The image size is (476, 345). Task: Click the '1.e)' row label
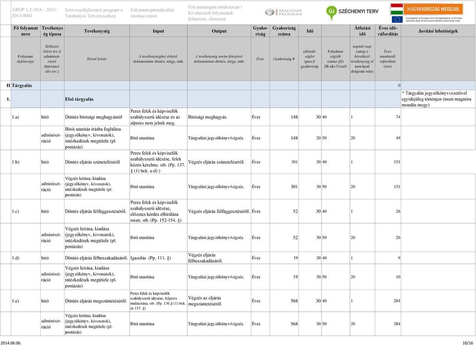(15, 301)
